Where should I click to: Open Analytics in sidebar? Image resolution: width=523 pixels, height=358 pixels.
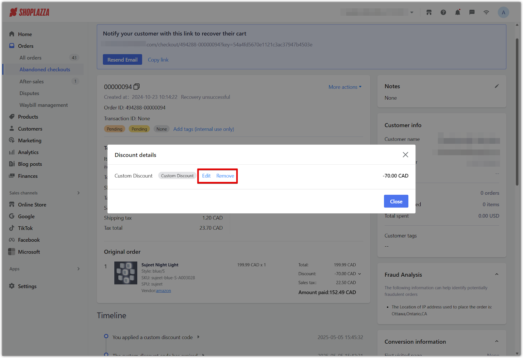28,153
